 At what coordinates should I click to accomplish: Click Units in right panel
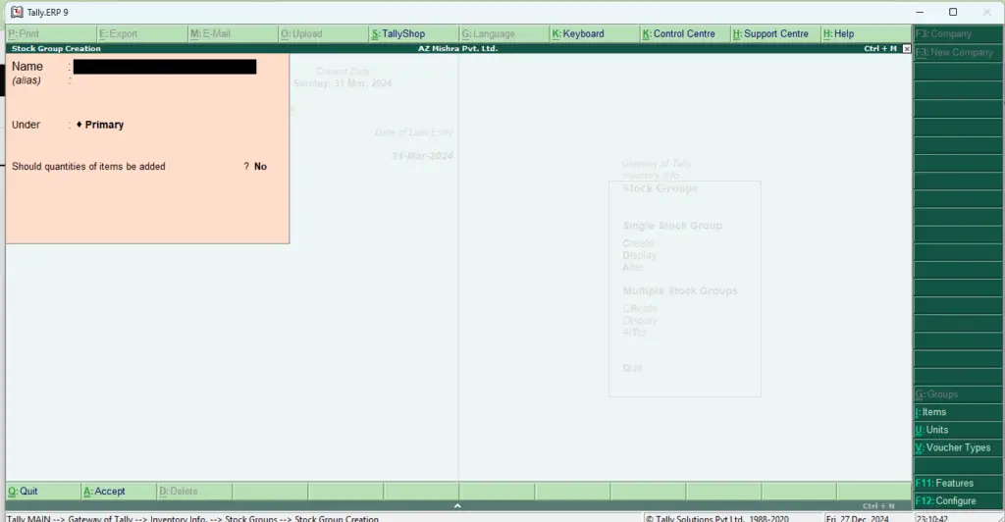[x=958, y=431]
